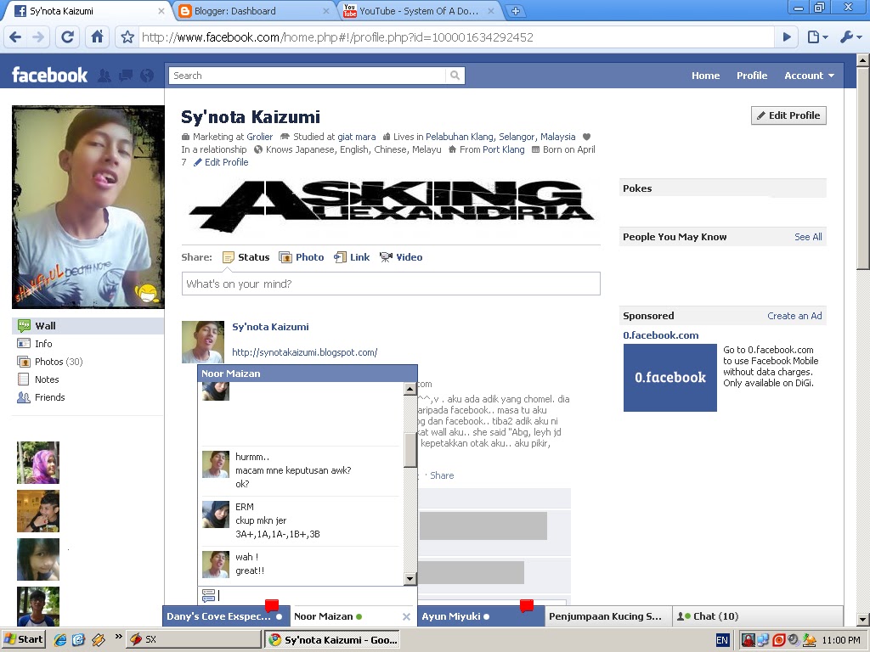
Task: Click the Go arrow beside address bar
Action: click(786, 37)
